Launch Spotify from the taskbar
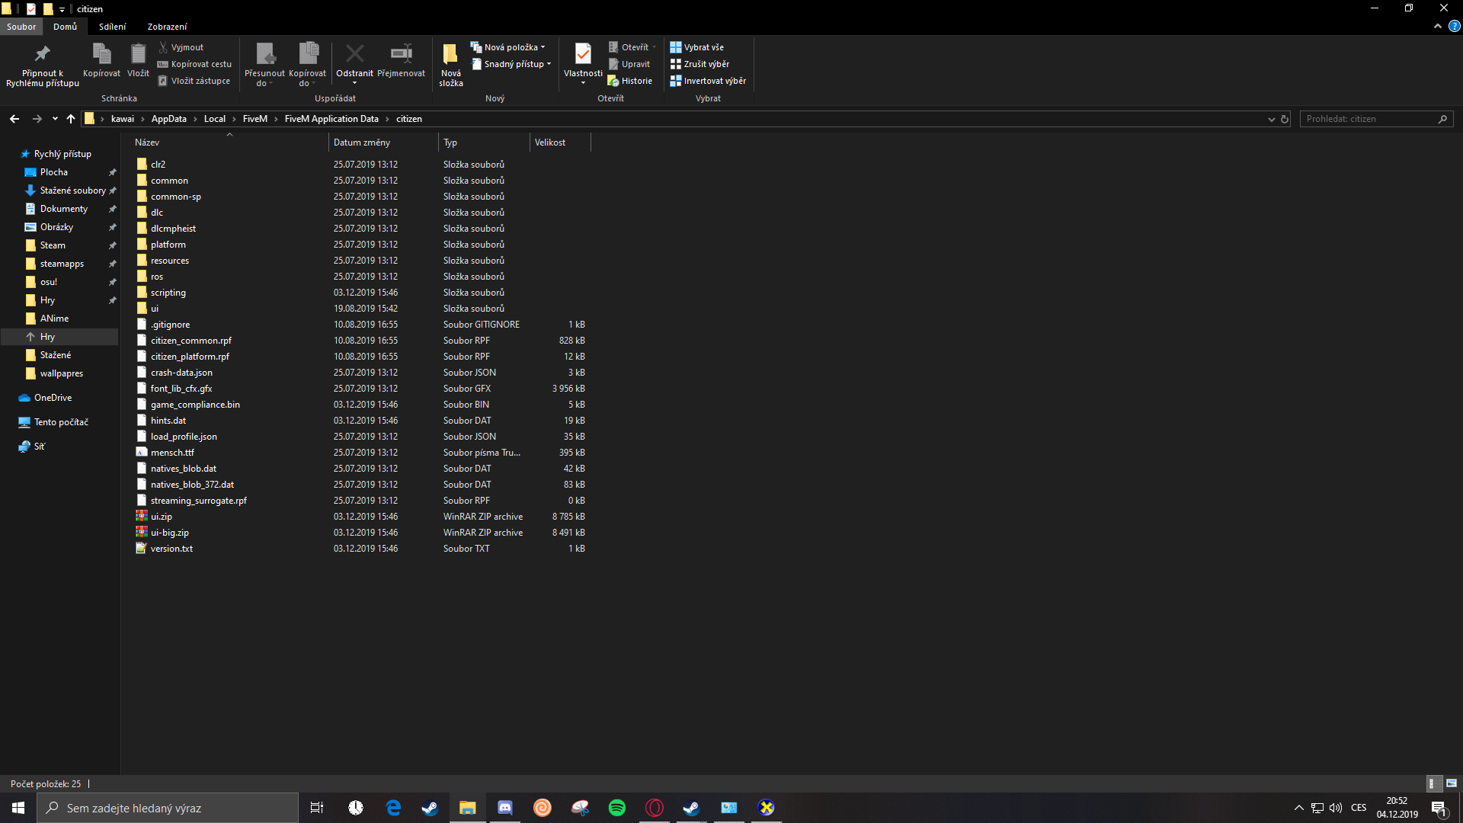This screenshot has height=823, width=1463. [x=616, y=808]
